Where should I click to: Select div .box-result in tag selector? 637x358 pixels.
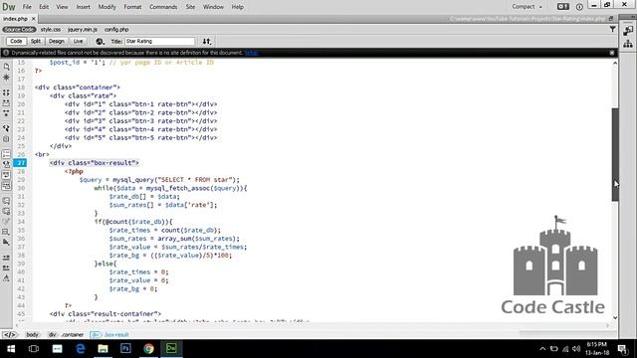tap(109, 335)
